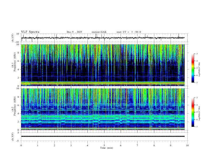211x163 pixels.
Task: Click the ch.2 spectrogram colorbar
Action: click(x=193, y=112)
